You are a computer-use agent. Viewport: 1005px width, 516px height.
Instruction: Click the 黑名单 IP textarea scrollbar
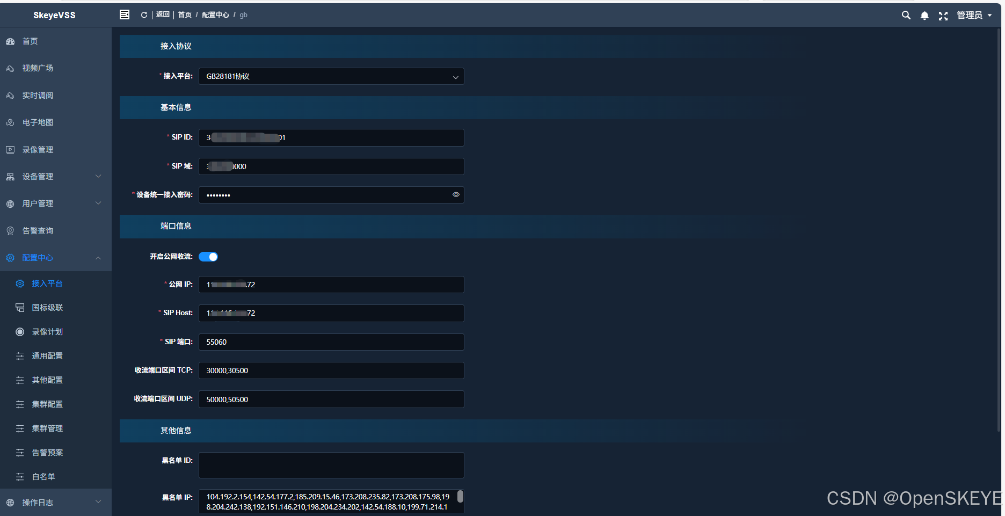[460, 496]
